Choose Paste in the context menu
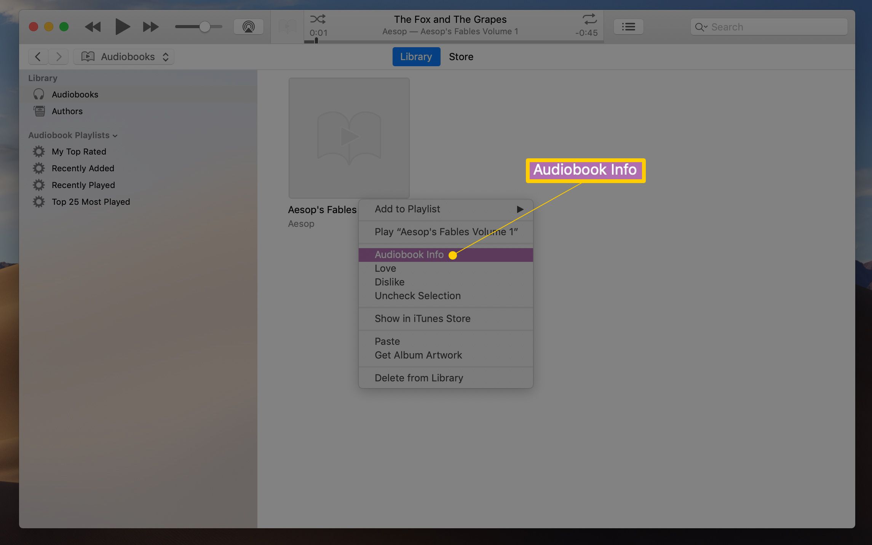The height and width of the screenshot is (545, 872). point(446,341)
